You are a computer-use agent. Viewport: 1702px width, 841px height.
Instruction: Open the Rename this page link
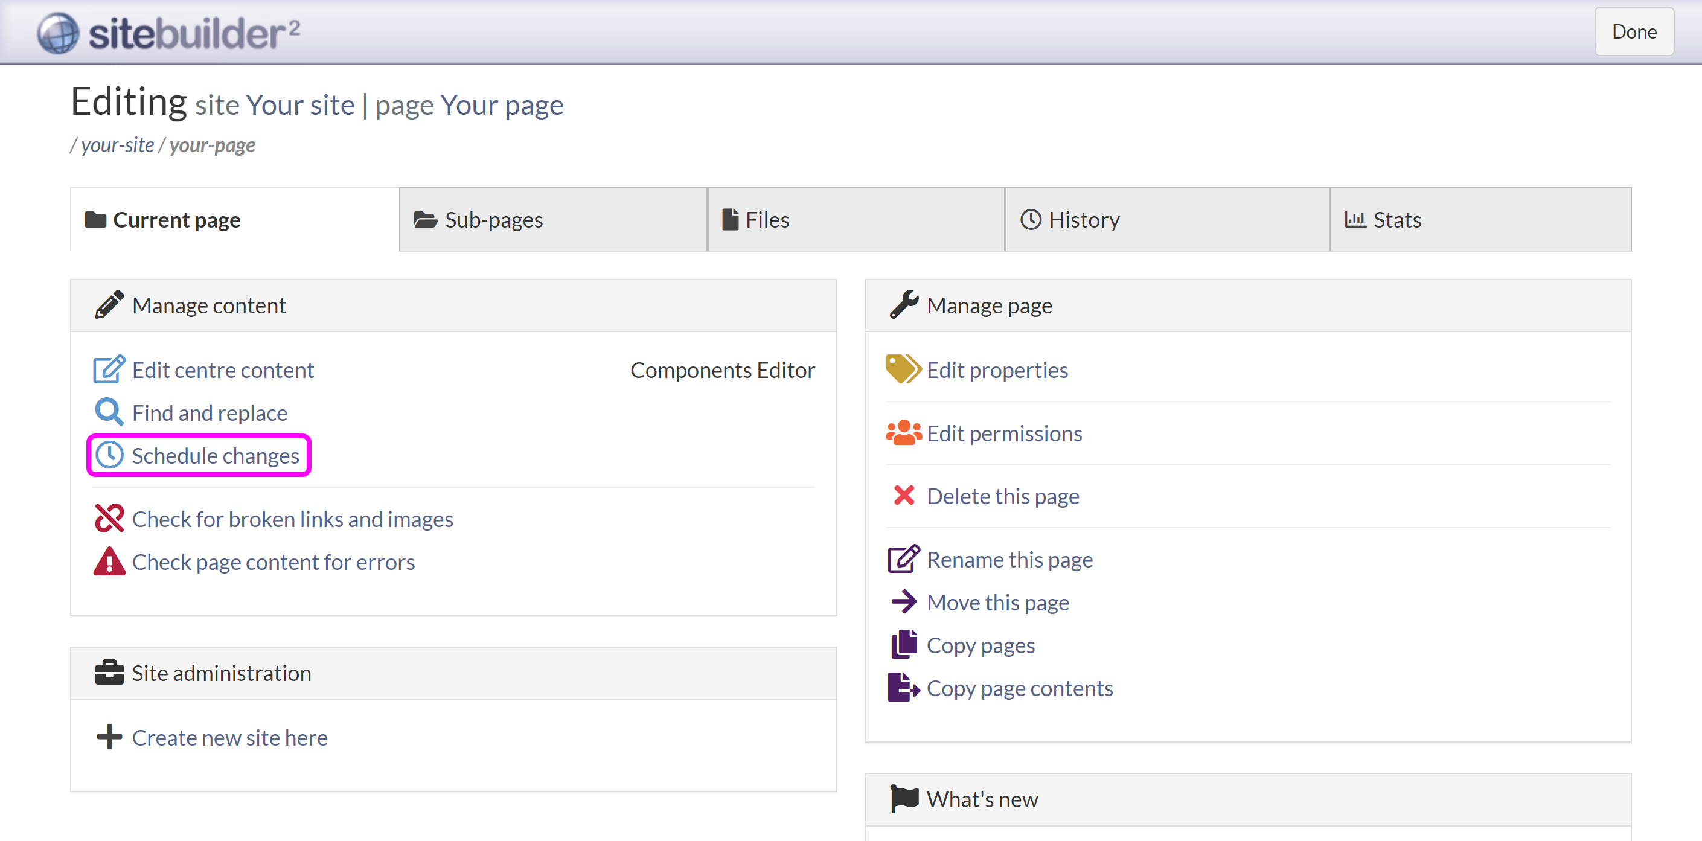[x=1009, y=559]
